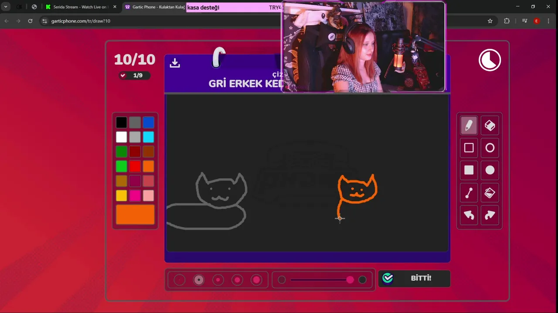The height and width of the screenshot is (313, 558).
Task: Redo the undone drawing stroke
Action: click(x=490, y=215)
